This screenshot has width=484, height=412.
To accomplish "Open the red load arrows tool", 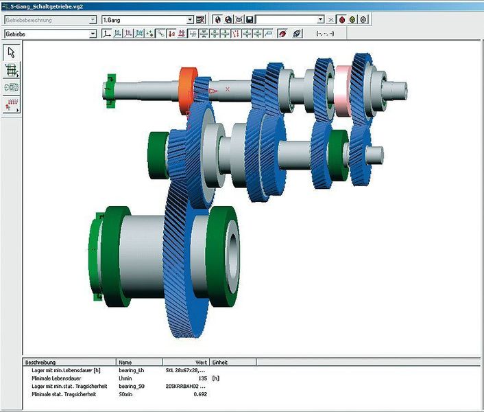I will coord(12,104).
